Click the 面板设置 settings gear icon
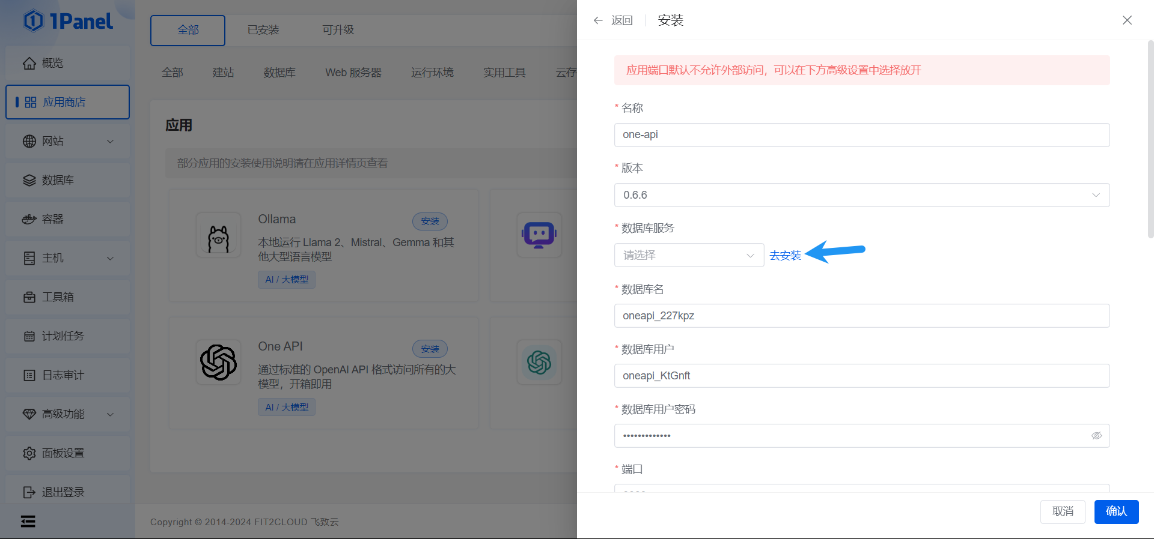 [x=29, y=453]
